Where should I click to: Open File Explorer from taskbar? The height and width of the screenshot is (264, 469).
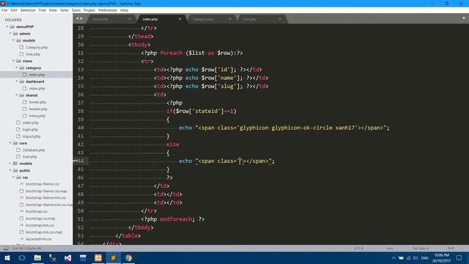[37, 258]
